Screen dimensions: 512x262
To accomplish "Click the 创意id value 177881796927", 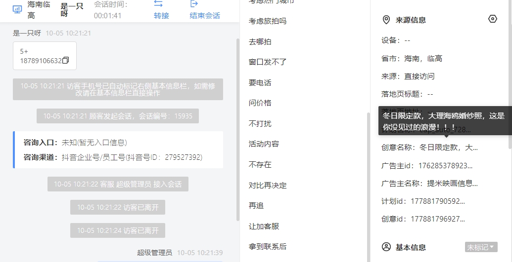I will point(438,219).
